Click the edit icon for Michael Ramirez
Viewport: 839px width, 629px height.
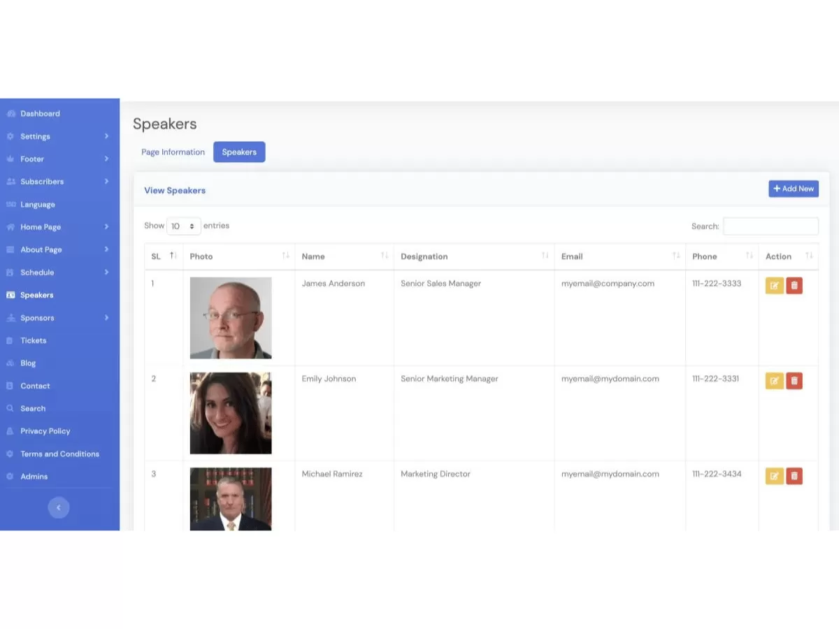(x=774, y=476)
